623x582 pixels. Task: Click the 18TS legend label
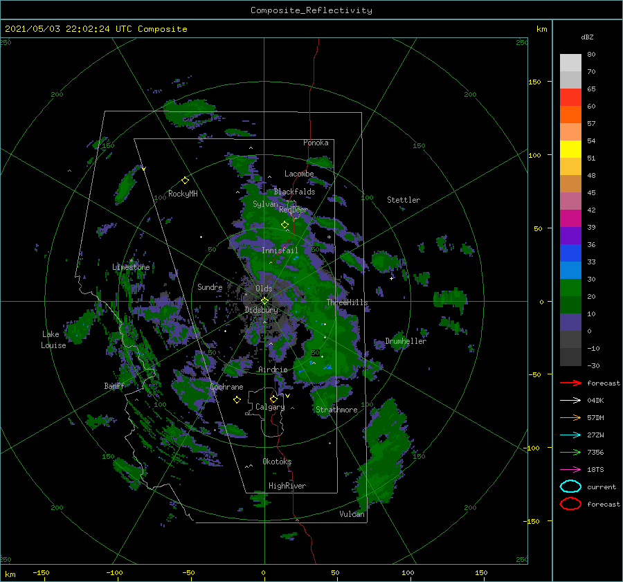pyautogui.click(x=595, y=470)
